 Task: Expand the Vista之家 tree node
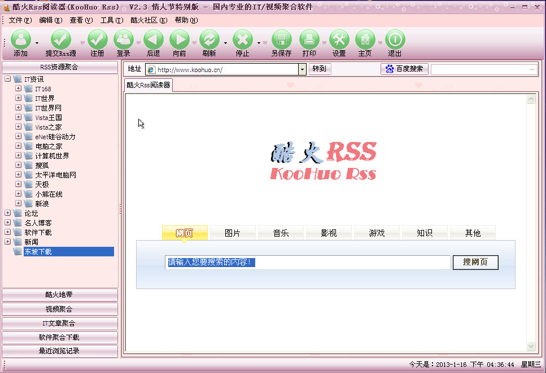click(x=19, y=127)
